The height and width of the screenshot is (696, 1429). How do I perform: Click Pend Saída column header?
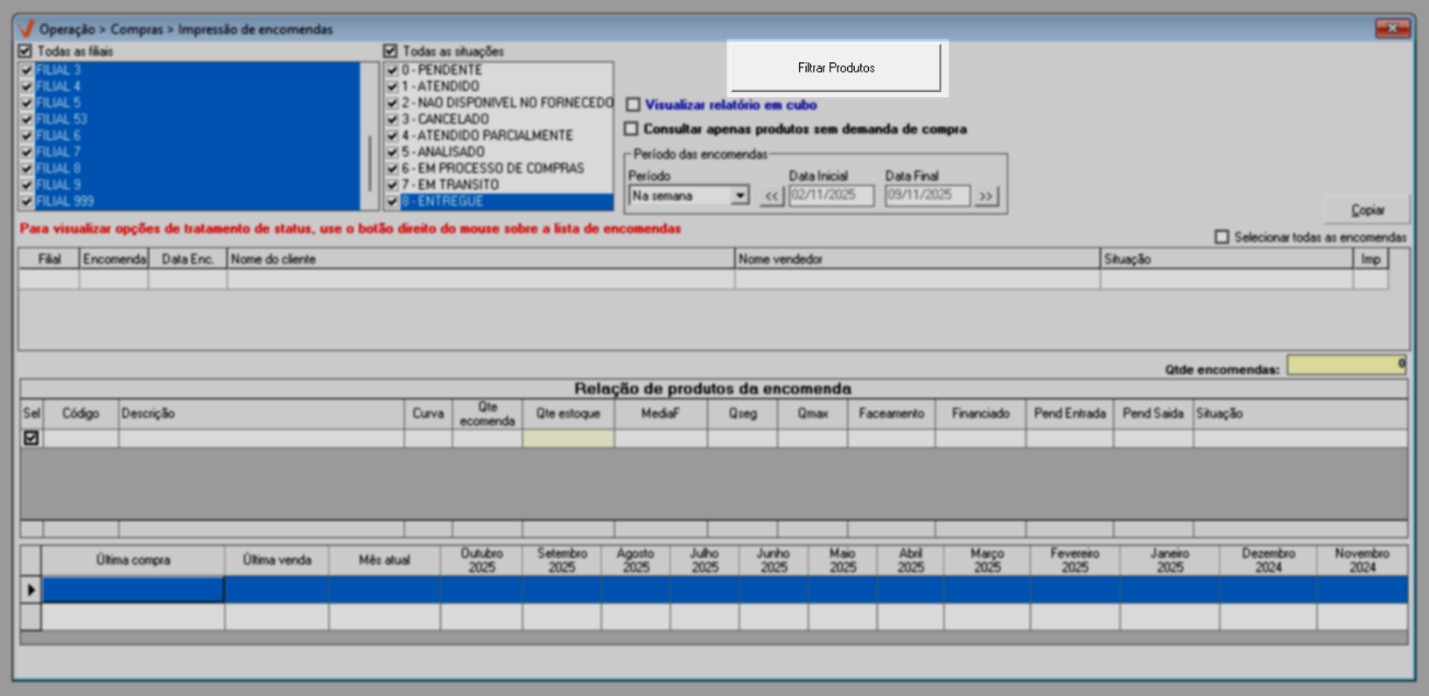coord(1153,414)
